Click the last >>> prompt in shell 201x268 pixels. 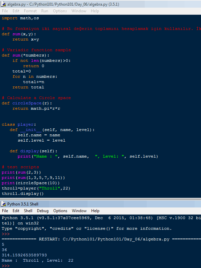6,266
